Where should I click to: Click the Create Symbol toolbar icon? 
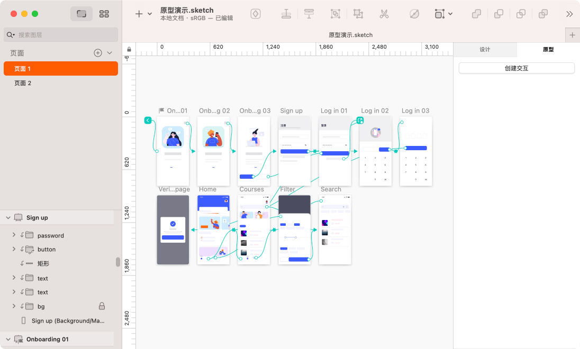coord(256,14)
